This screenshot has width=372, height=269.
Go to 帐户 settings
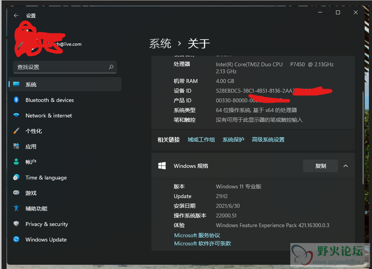pyautogui.click(x=65, y=162)
